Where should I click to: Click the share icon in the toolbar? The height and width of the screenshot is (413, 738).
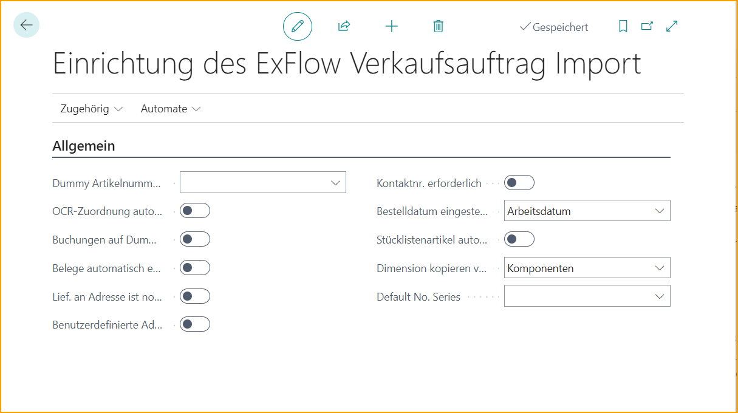coord(344,26)
